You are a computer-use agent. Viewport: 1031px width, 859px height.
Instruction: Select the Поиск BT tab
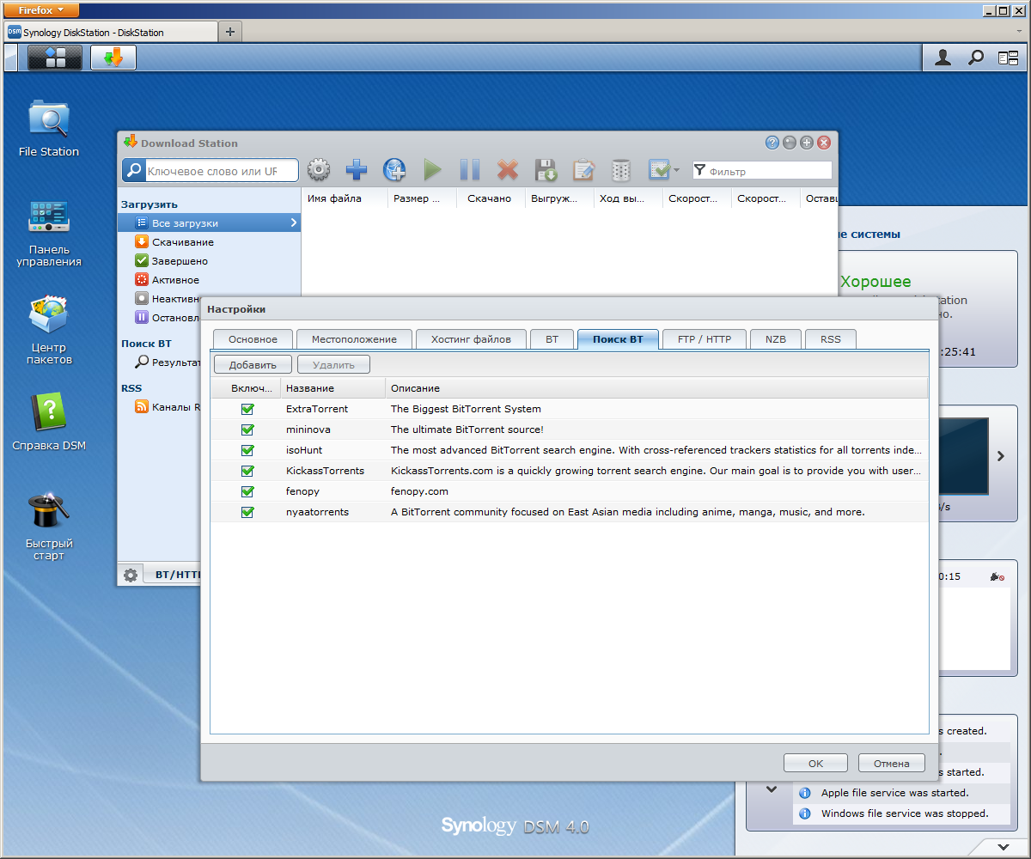coord(618,339)
